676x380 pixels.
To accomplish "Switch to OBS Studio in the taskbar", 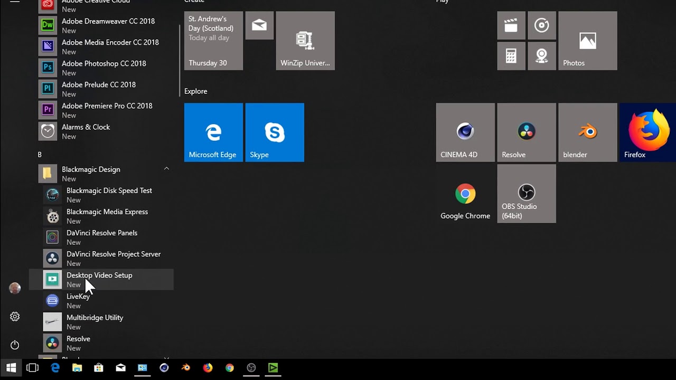I will point(251,368).
